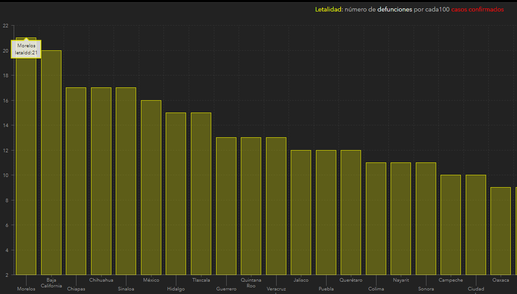Image resolution: width=517 pixels, height=294 pixels.
Task: Click the Sonora bar
Action: 426,219
